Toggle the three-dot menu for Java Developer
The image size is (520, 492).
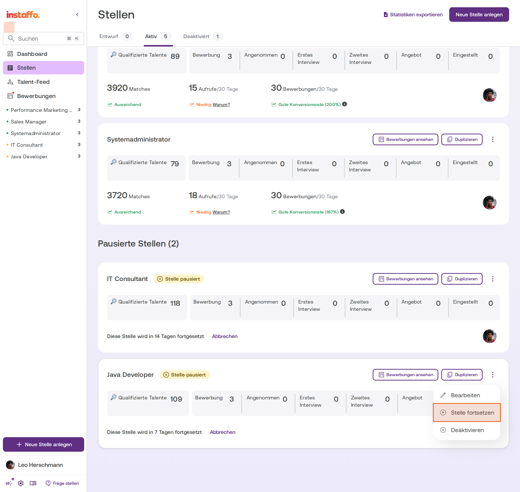pos(493,375)
